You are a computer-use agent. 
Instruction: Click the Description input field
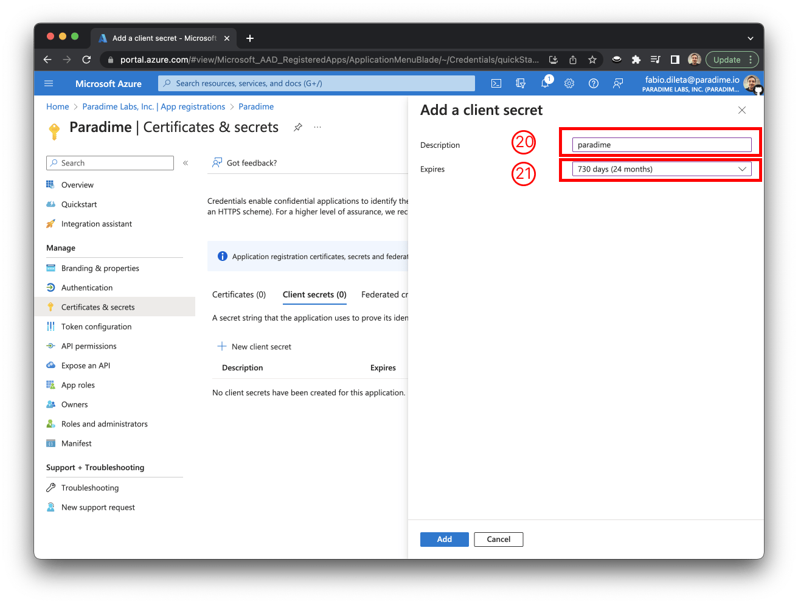coord(662,145)
